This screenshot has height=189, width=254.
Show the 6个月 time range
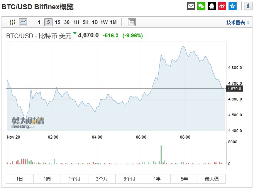[x=129, y=179]
